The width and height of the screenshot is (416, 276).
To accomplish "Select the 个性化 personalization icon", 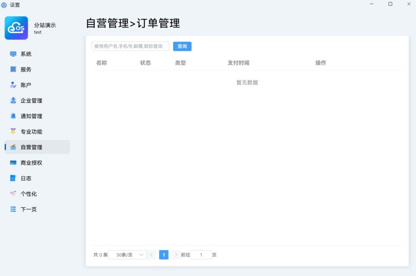I will pos(13,193).
